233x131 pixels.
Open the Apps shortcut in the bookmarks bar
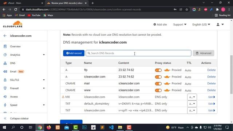[x=7, y=15]
